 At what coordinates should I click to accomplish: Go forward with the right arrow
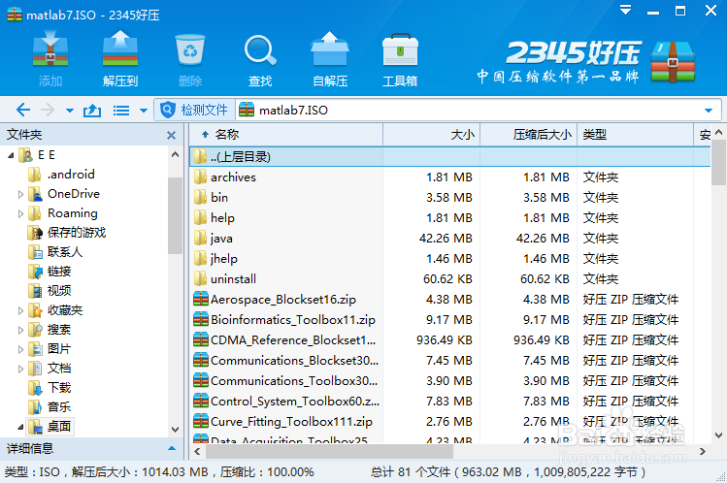[x=48, y=111]
